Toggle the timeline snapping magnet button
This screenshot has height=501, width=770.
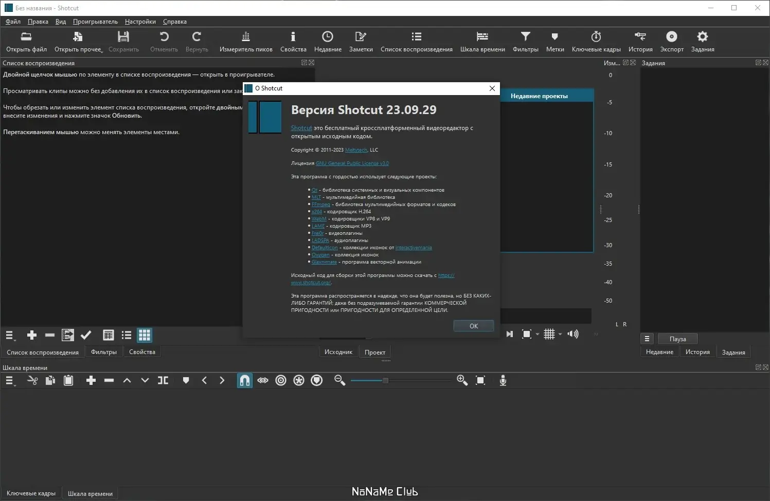(x=245, y=380)
